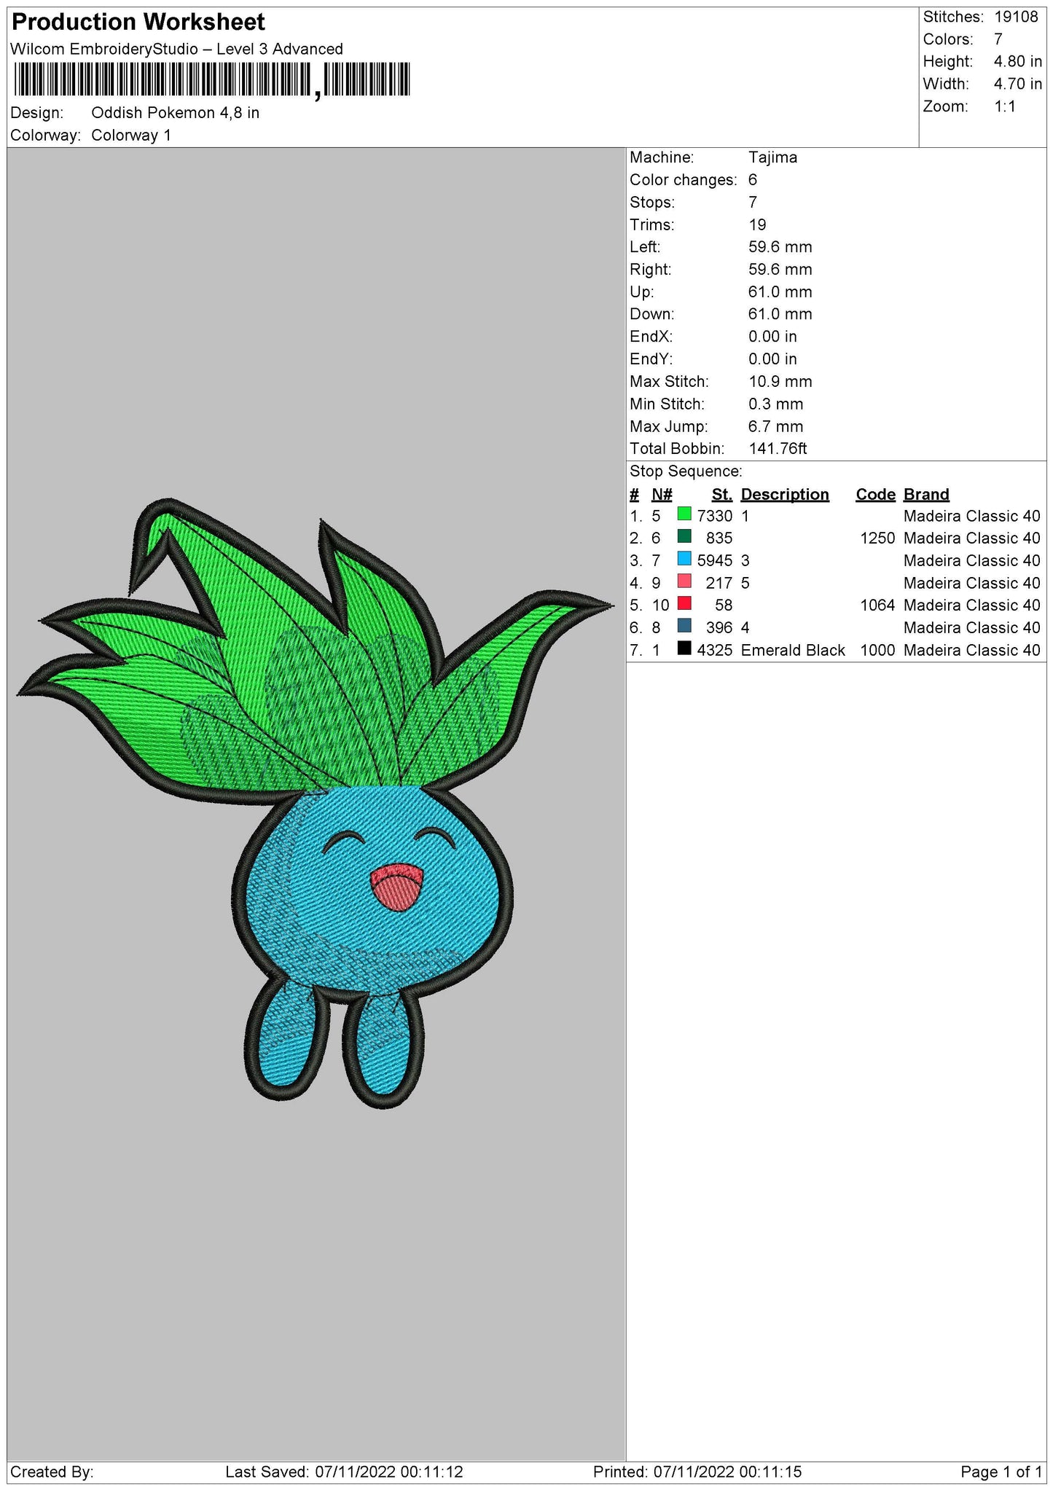This screenshot has height=1490, width=1053.
Task: Click the dark green swatch code 1250
Action: [x=684, y=537]
